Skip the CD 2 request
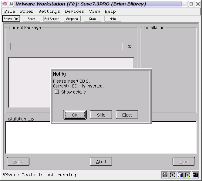The image size is (202, 181). 101,115
